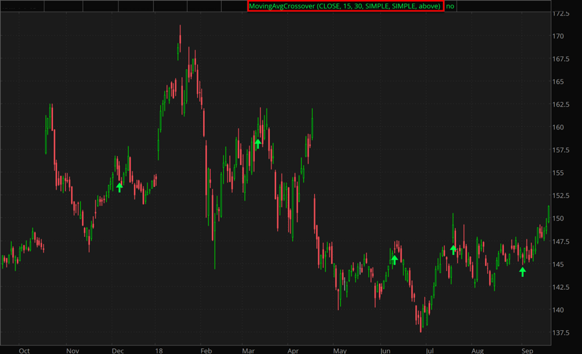The width and height of the screenshot is (582, 354).
Task: Click the green crossover arrow in July
Action: tap(453, 249)
